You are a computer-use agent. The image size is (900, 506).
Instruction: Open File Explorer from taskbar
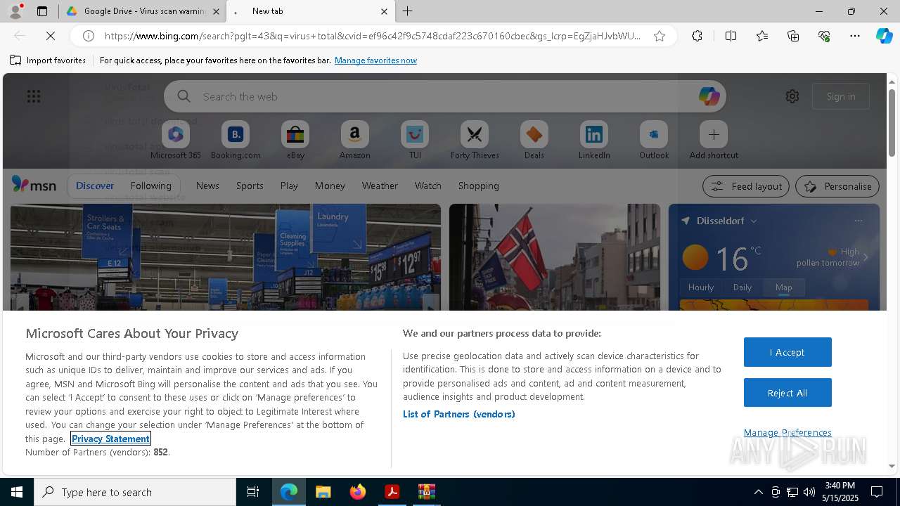pos(323,492)
